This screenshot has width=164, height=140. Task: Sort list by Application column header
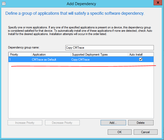(x=51, y=55)
